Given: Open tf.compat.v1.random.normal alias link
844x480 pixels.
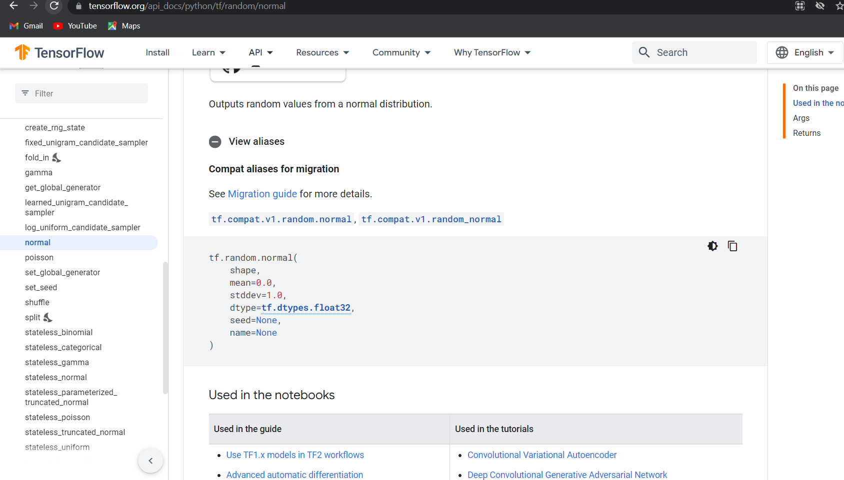Looking at the screenshot, I should click(281, 219).
